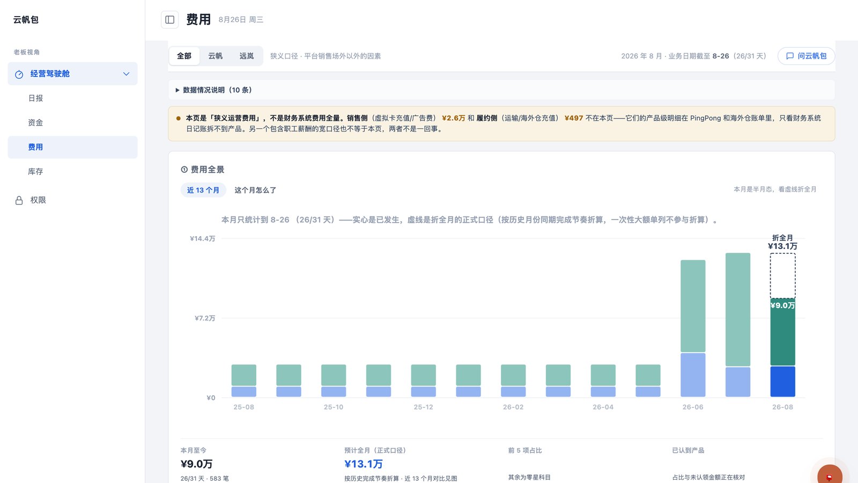Screen dimensions: 858x483
Task: Click the dashboard gauge icon beside 经营驾驶舱
Action: coord(19,74)
